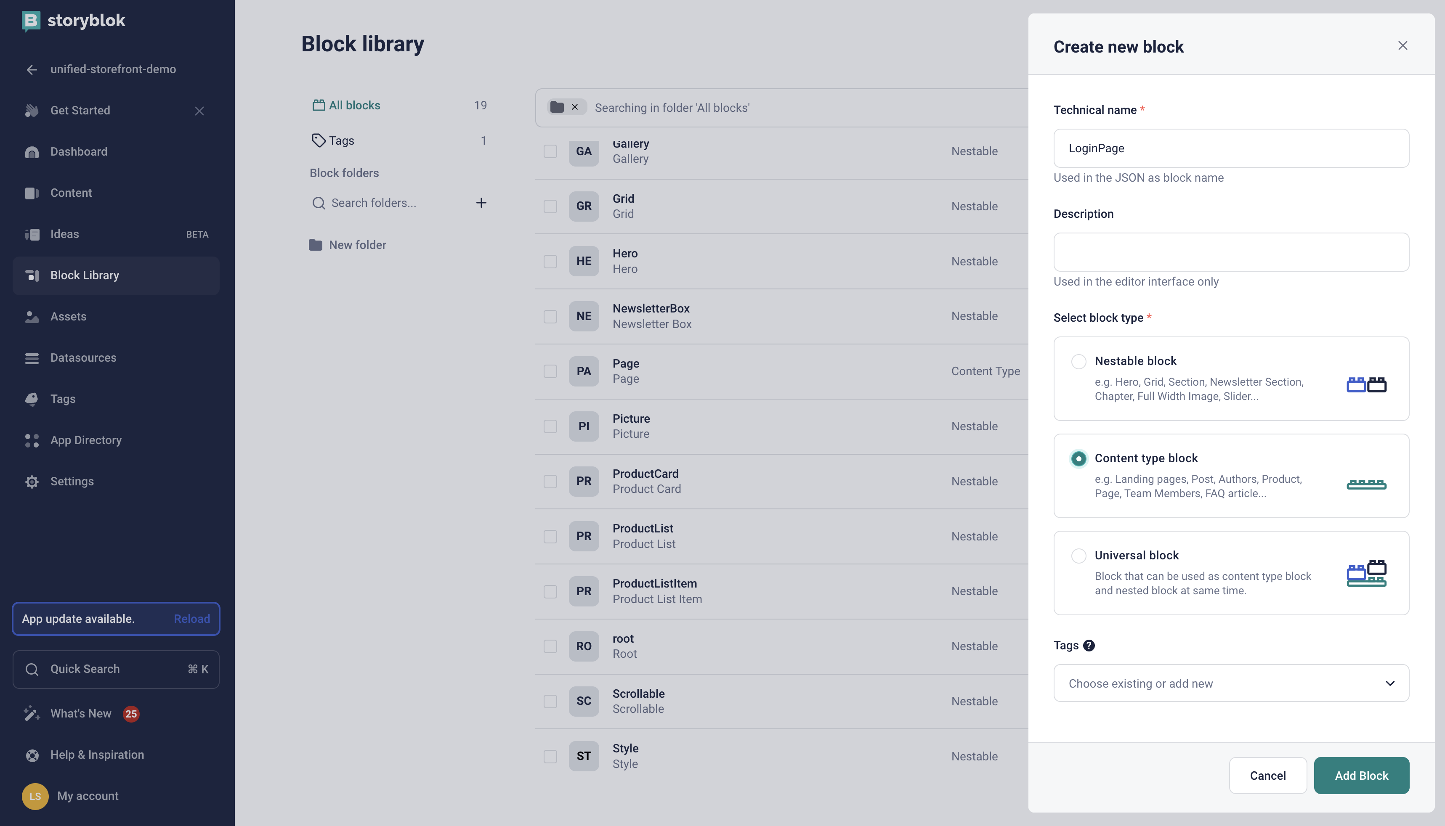The image size is (1445, 826).
Task: Check the ProductList block checkbox
Action: click(550, 537)
